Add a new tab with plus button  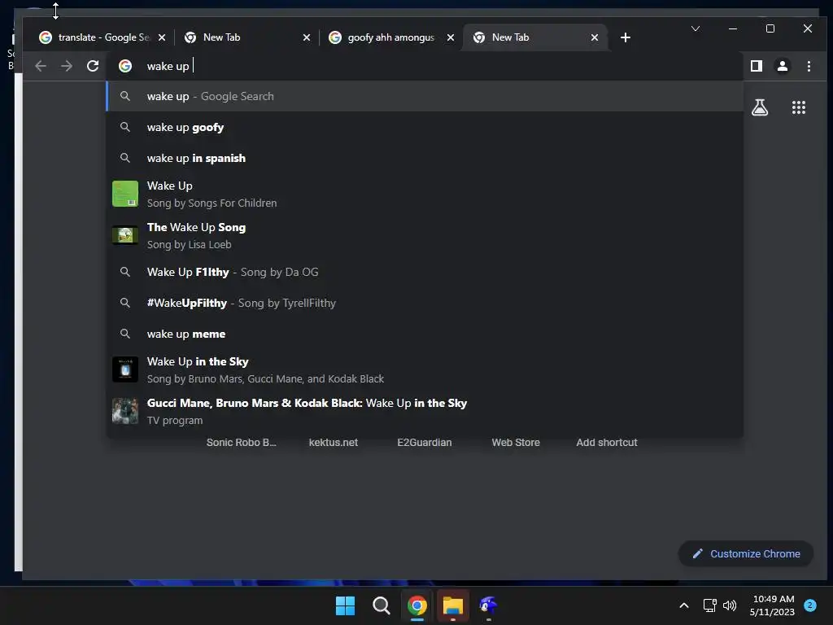coord(626,37)
